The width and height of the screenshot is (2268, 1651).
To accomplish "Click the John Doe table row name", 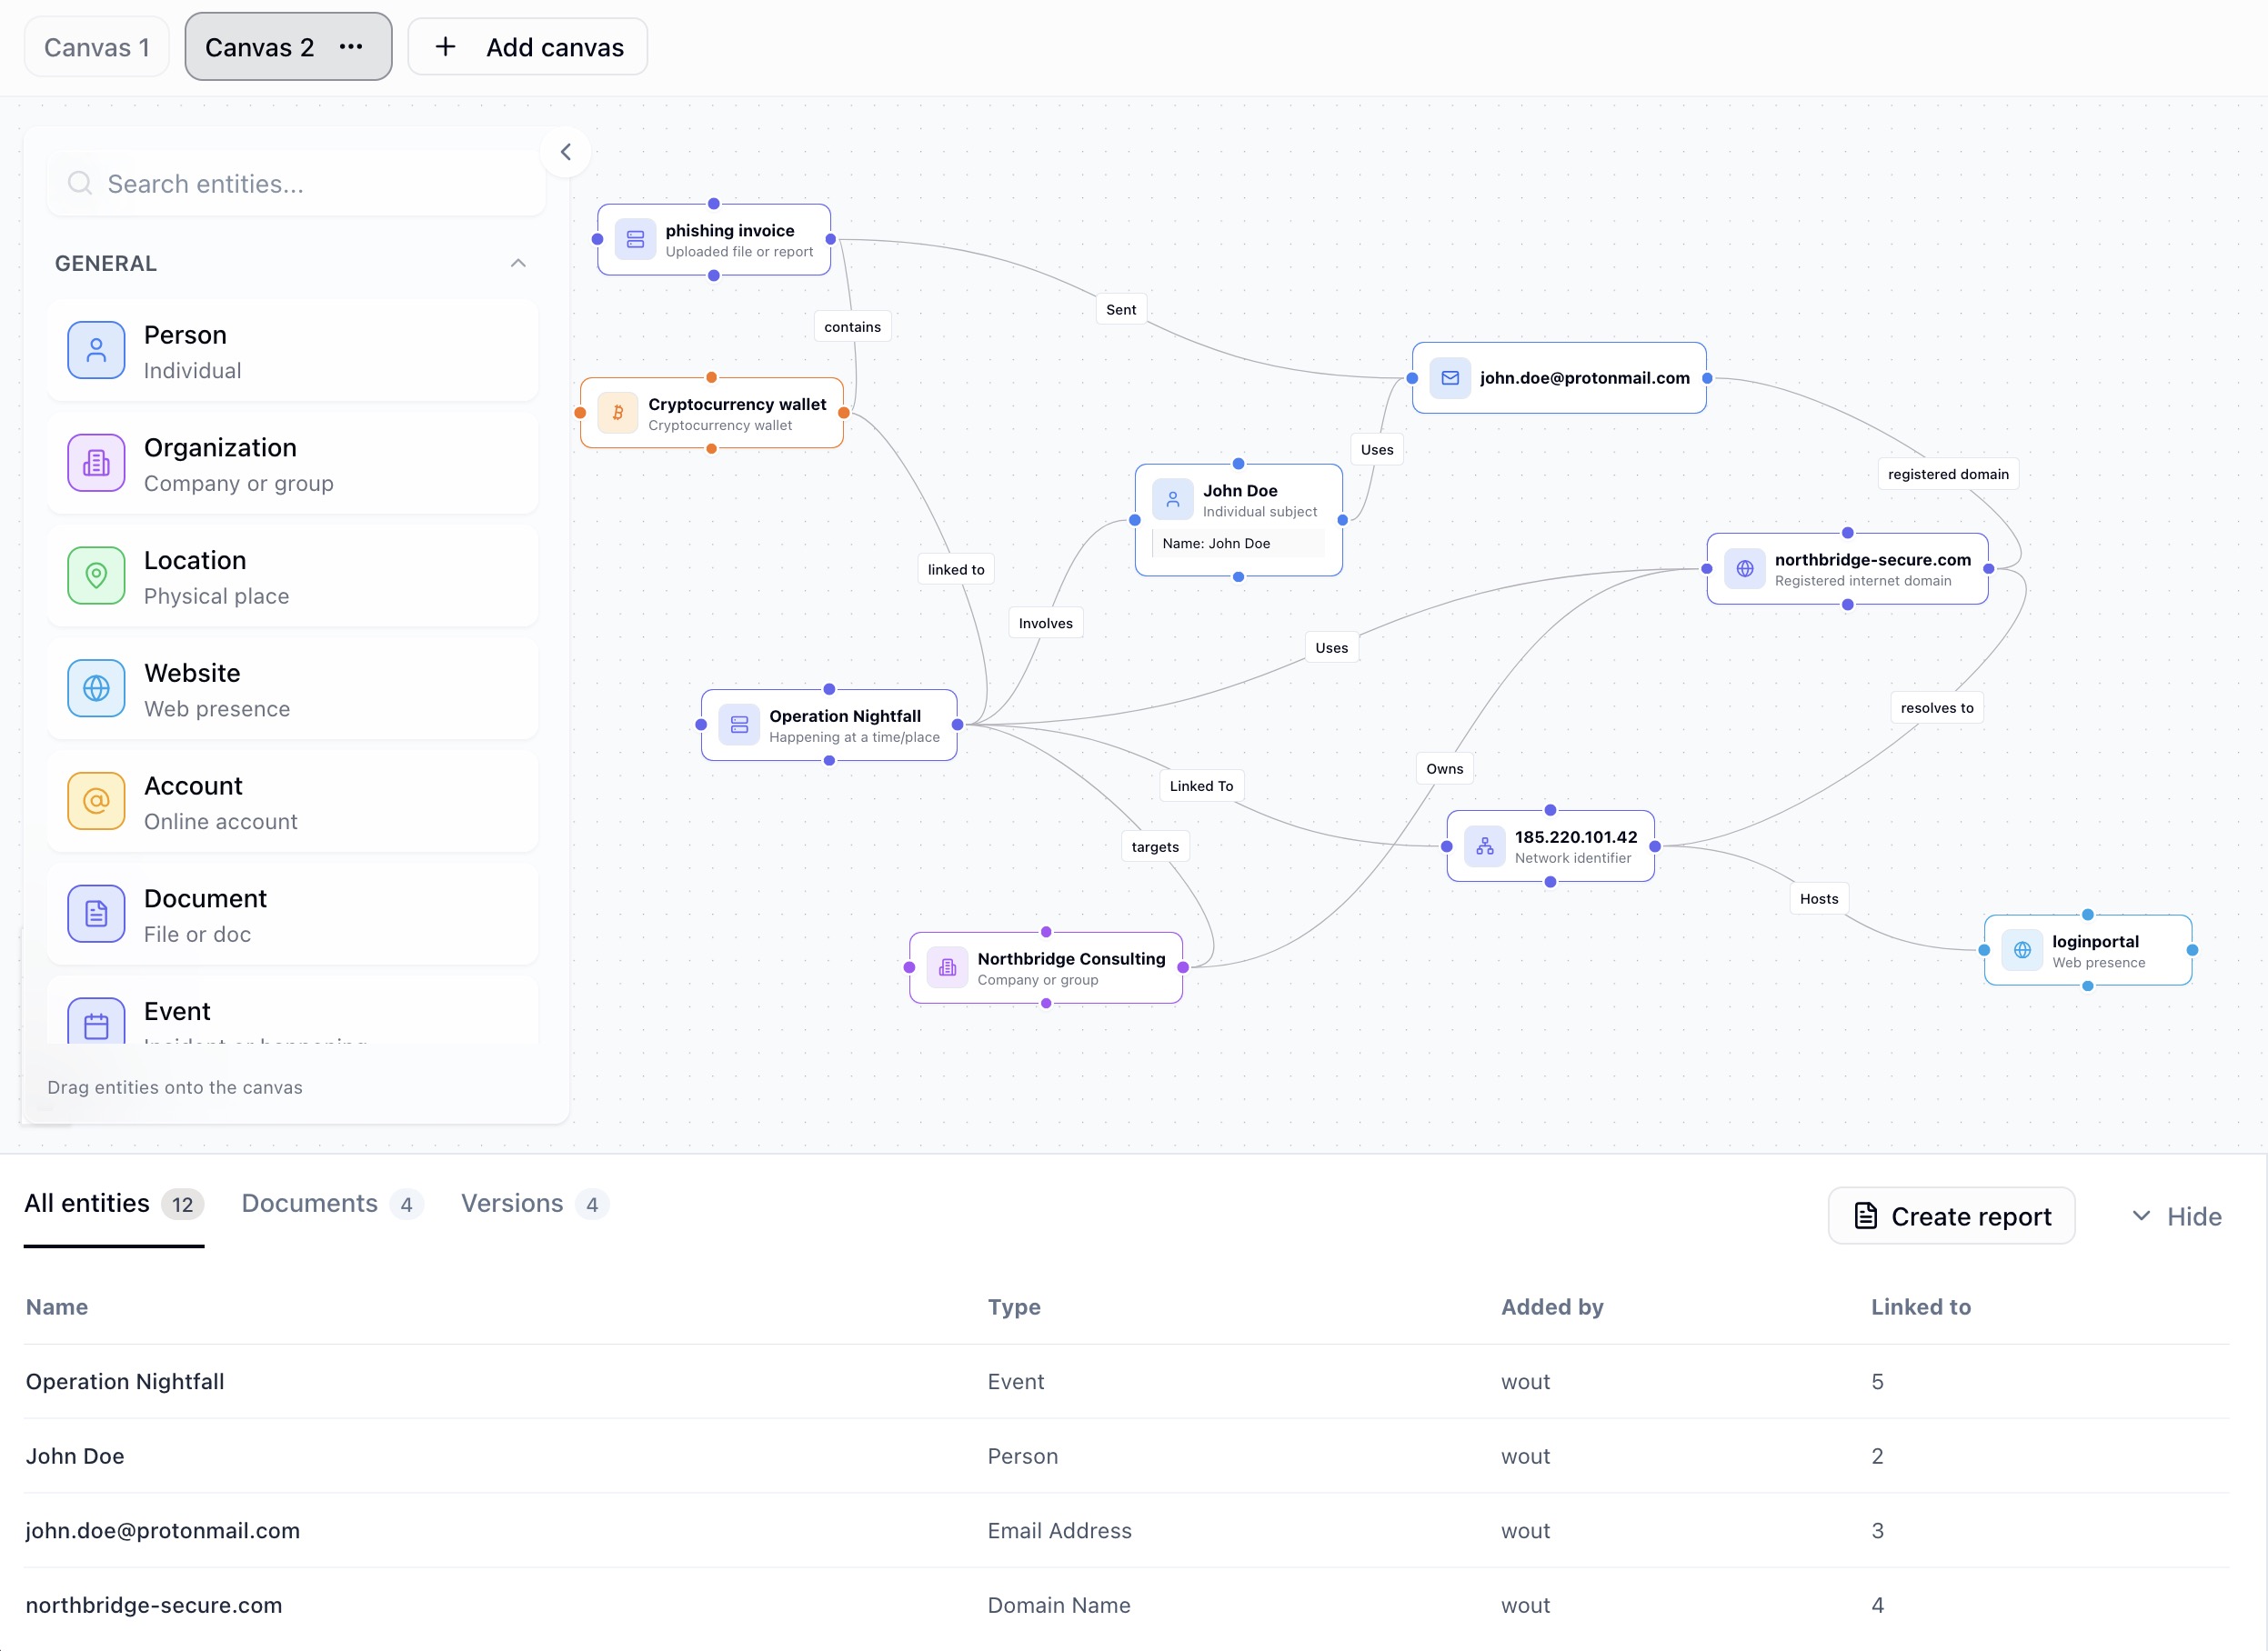I will 75,1456.
